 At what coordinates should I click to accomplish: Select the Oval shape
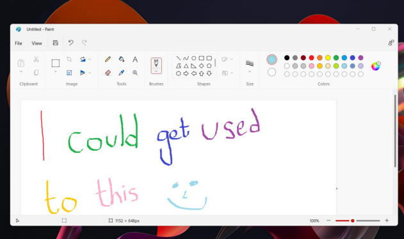pyautogui.click(x=194, y=58)
